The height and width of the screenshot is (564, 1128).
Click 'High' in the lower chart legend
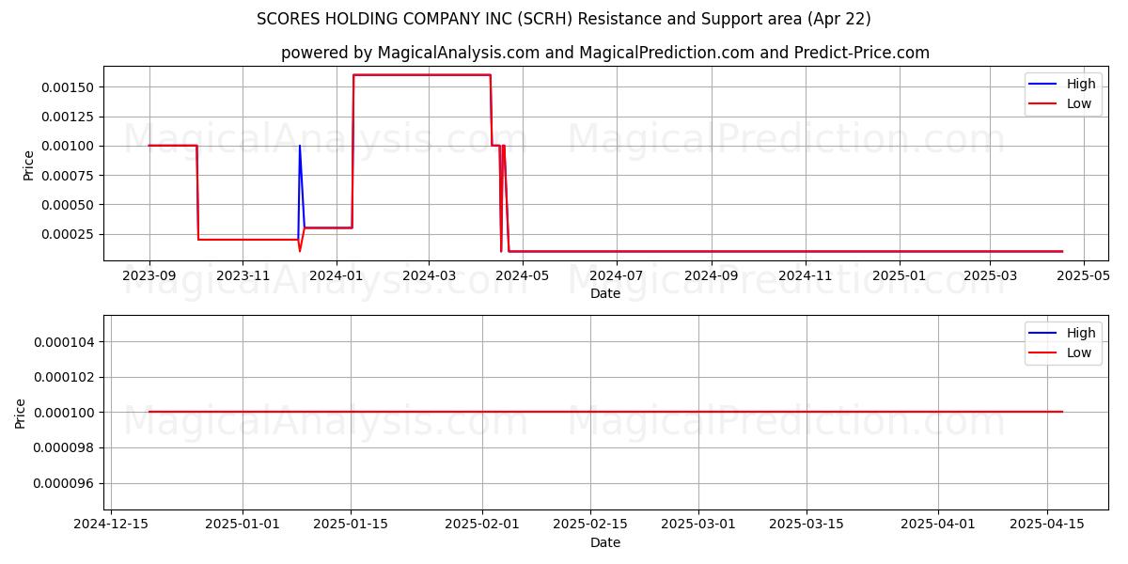click(1081, 333)
